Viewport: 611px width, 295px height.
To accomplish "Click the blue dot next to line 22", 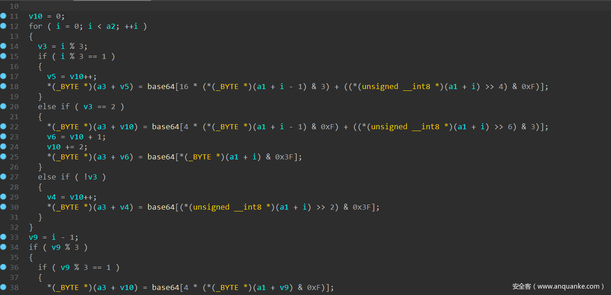I will (3, 126).
